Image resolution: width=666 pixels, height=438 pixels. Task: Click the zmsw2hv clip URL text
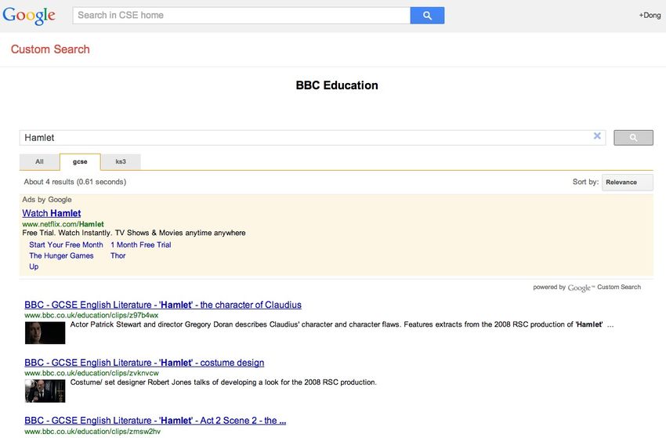[92, 431]
